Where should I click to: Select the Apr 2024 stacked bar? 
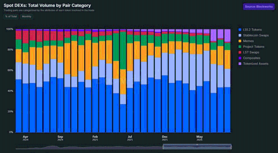tap(26, 81)
